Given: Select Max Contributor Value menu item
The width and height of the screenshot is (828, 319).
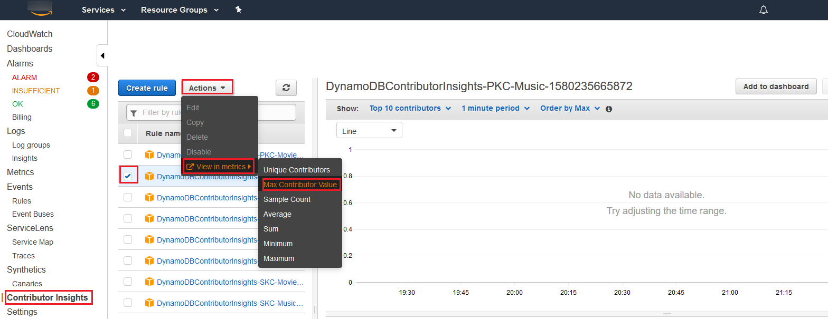Looking at the screenshot, I should click(300, 185).
